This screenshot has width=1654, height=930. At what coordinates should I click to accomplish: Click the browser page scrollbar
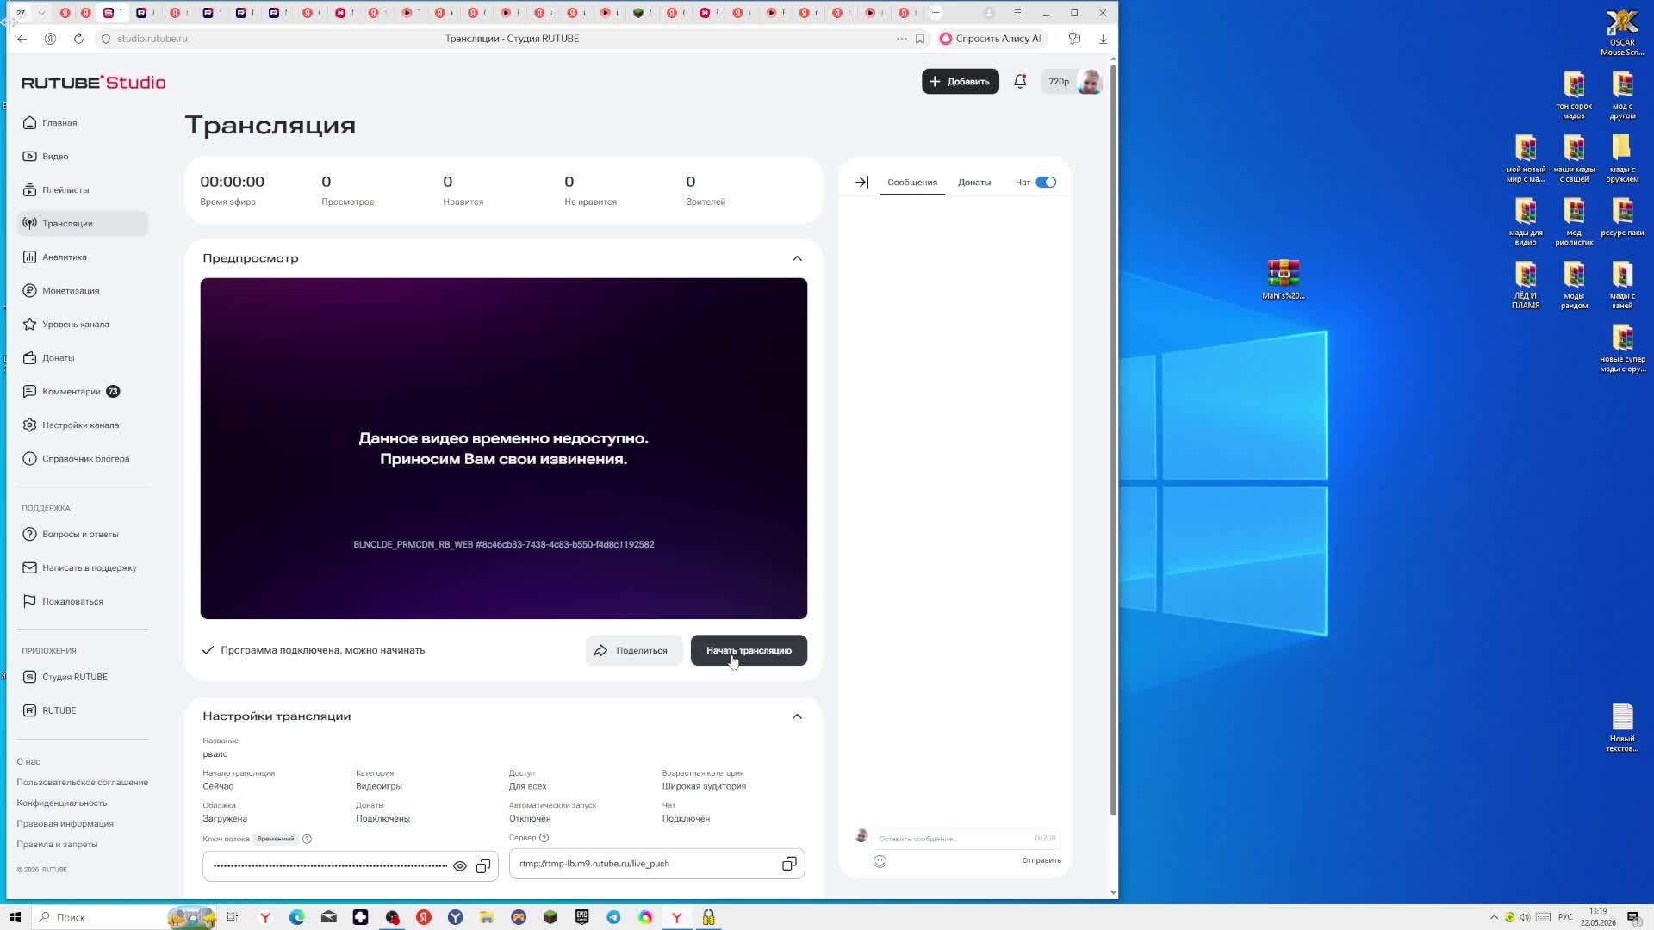[x=1113, y=439]
